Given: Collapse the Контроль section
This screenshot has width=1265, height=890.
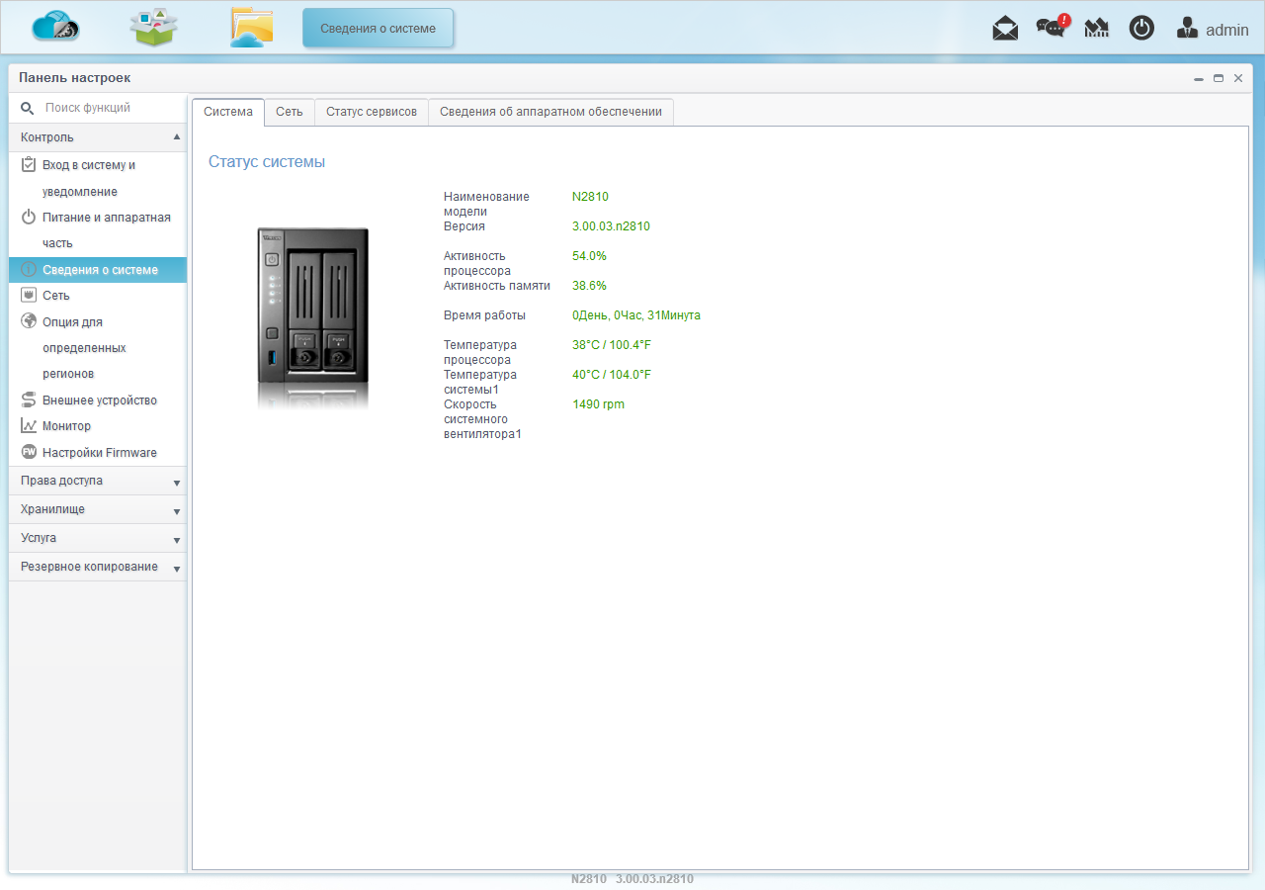Looking at the screenshot, I should point(98,137).
